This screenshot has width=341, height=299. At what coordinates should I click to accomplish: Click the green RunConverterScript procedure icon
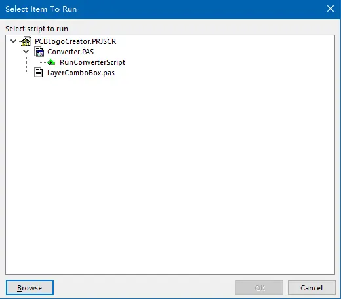point(51,62)
